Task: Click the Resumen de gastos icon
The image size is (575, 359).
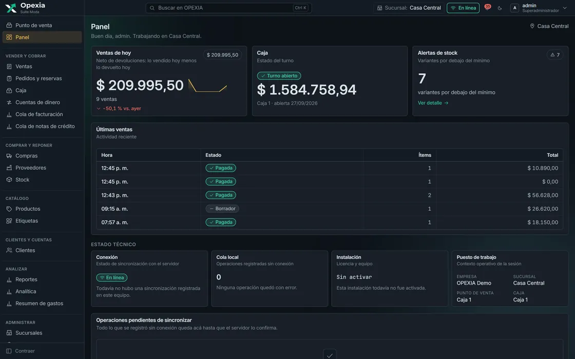Action: (9, 303)
